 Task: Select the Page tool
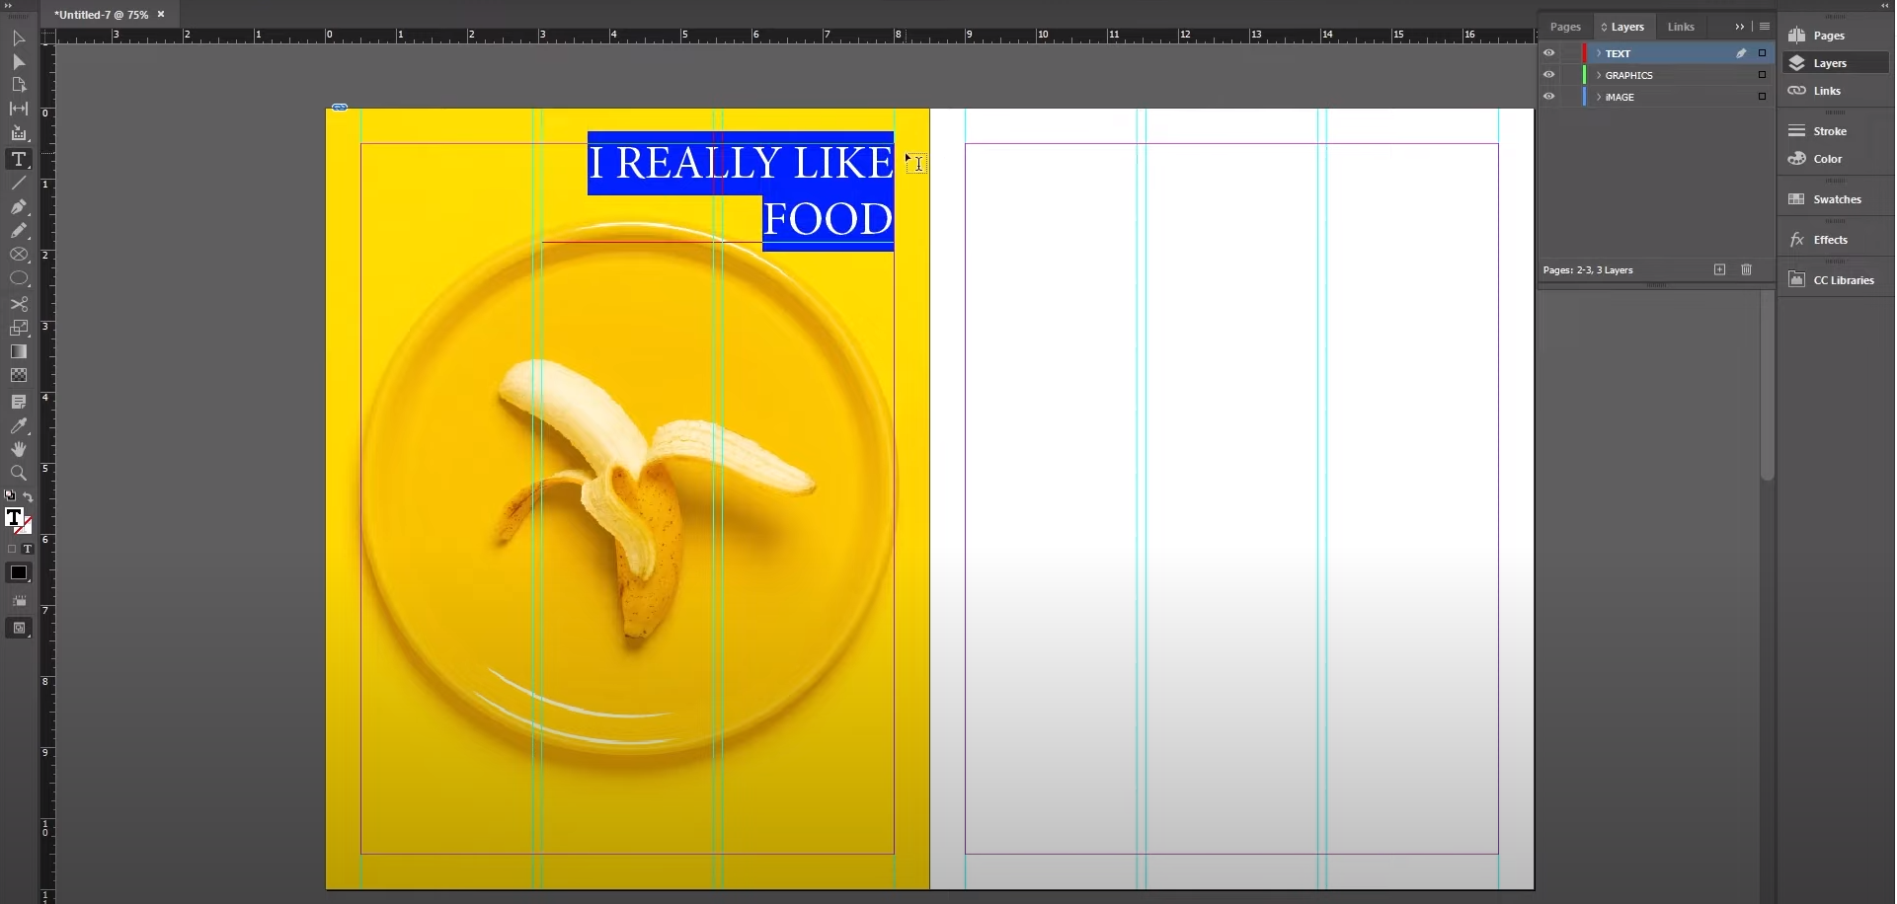pos(18,85)
